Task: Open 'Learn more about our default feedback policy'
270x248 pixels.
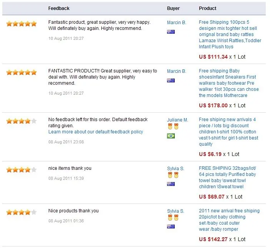Action: pyautogui.click(x=96, y=132)
